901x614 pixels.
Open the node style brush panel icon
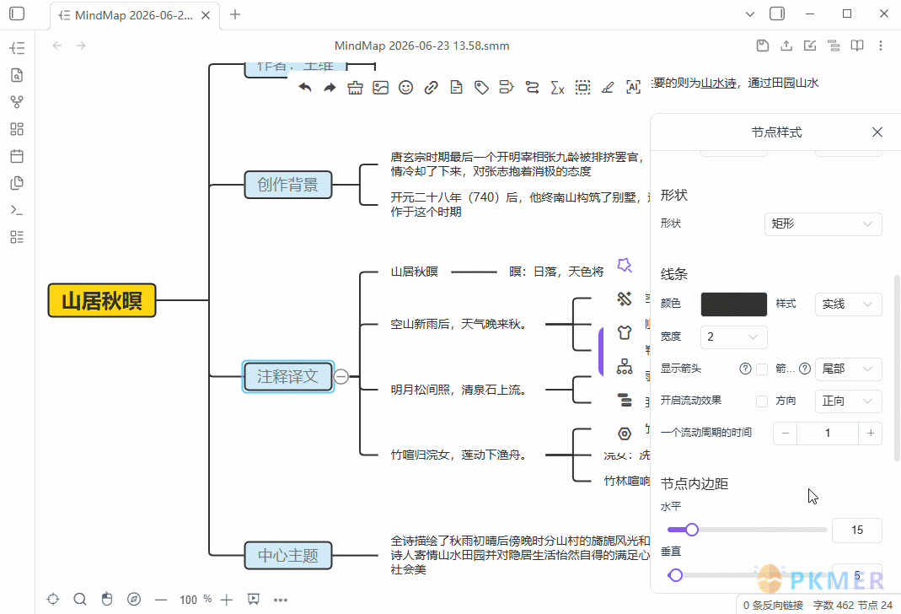click(x=625, y=299)
